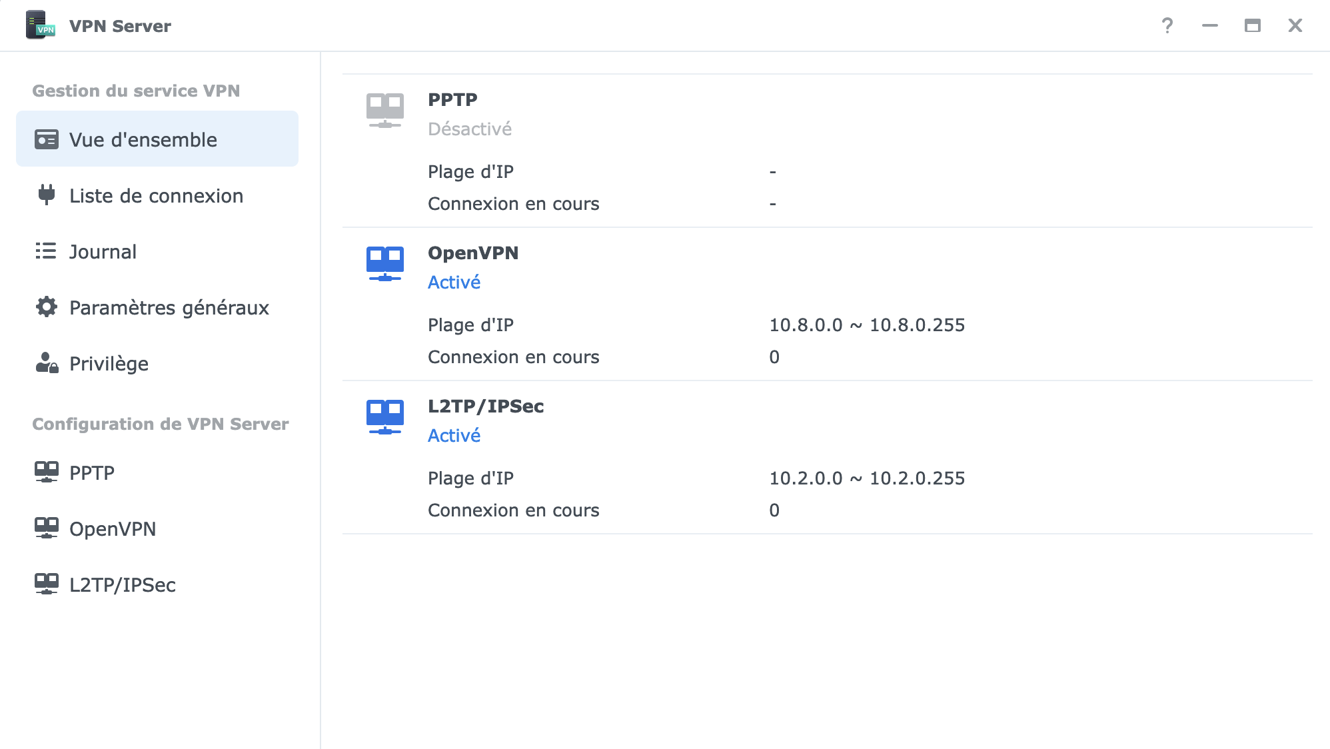Open PPTP configuration in sidebar

click(x=92, y=473)
